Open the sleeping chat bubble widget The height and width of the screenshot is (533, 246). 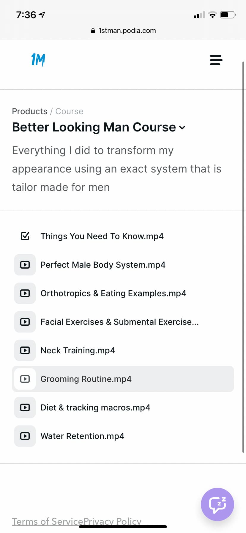(x=217, y=504)
